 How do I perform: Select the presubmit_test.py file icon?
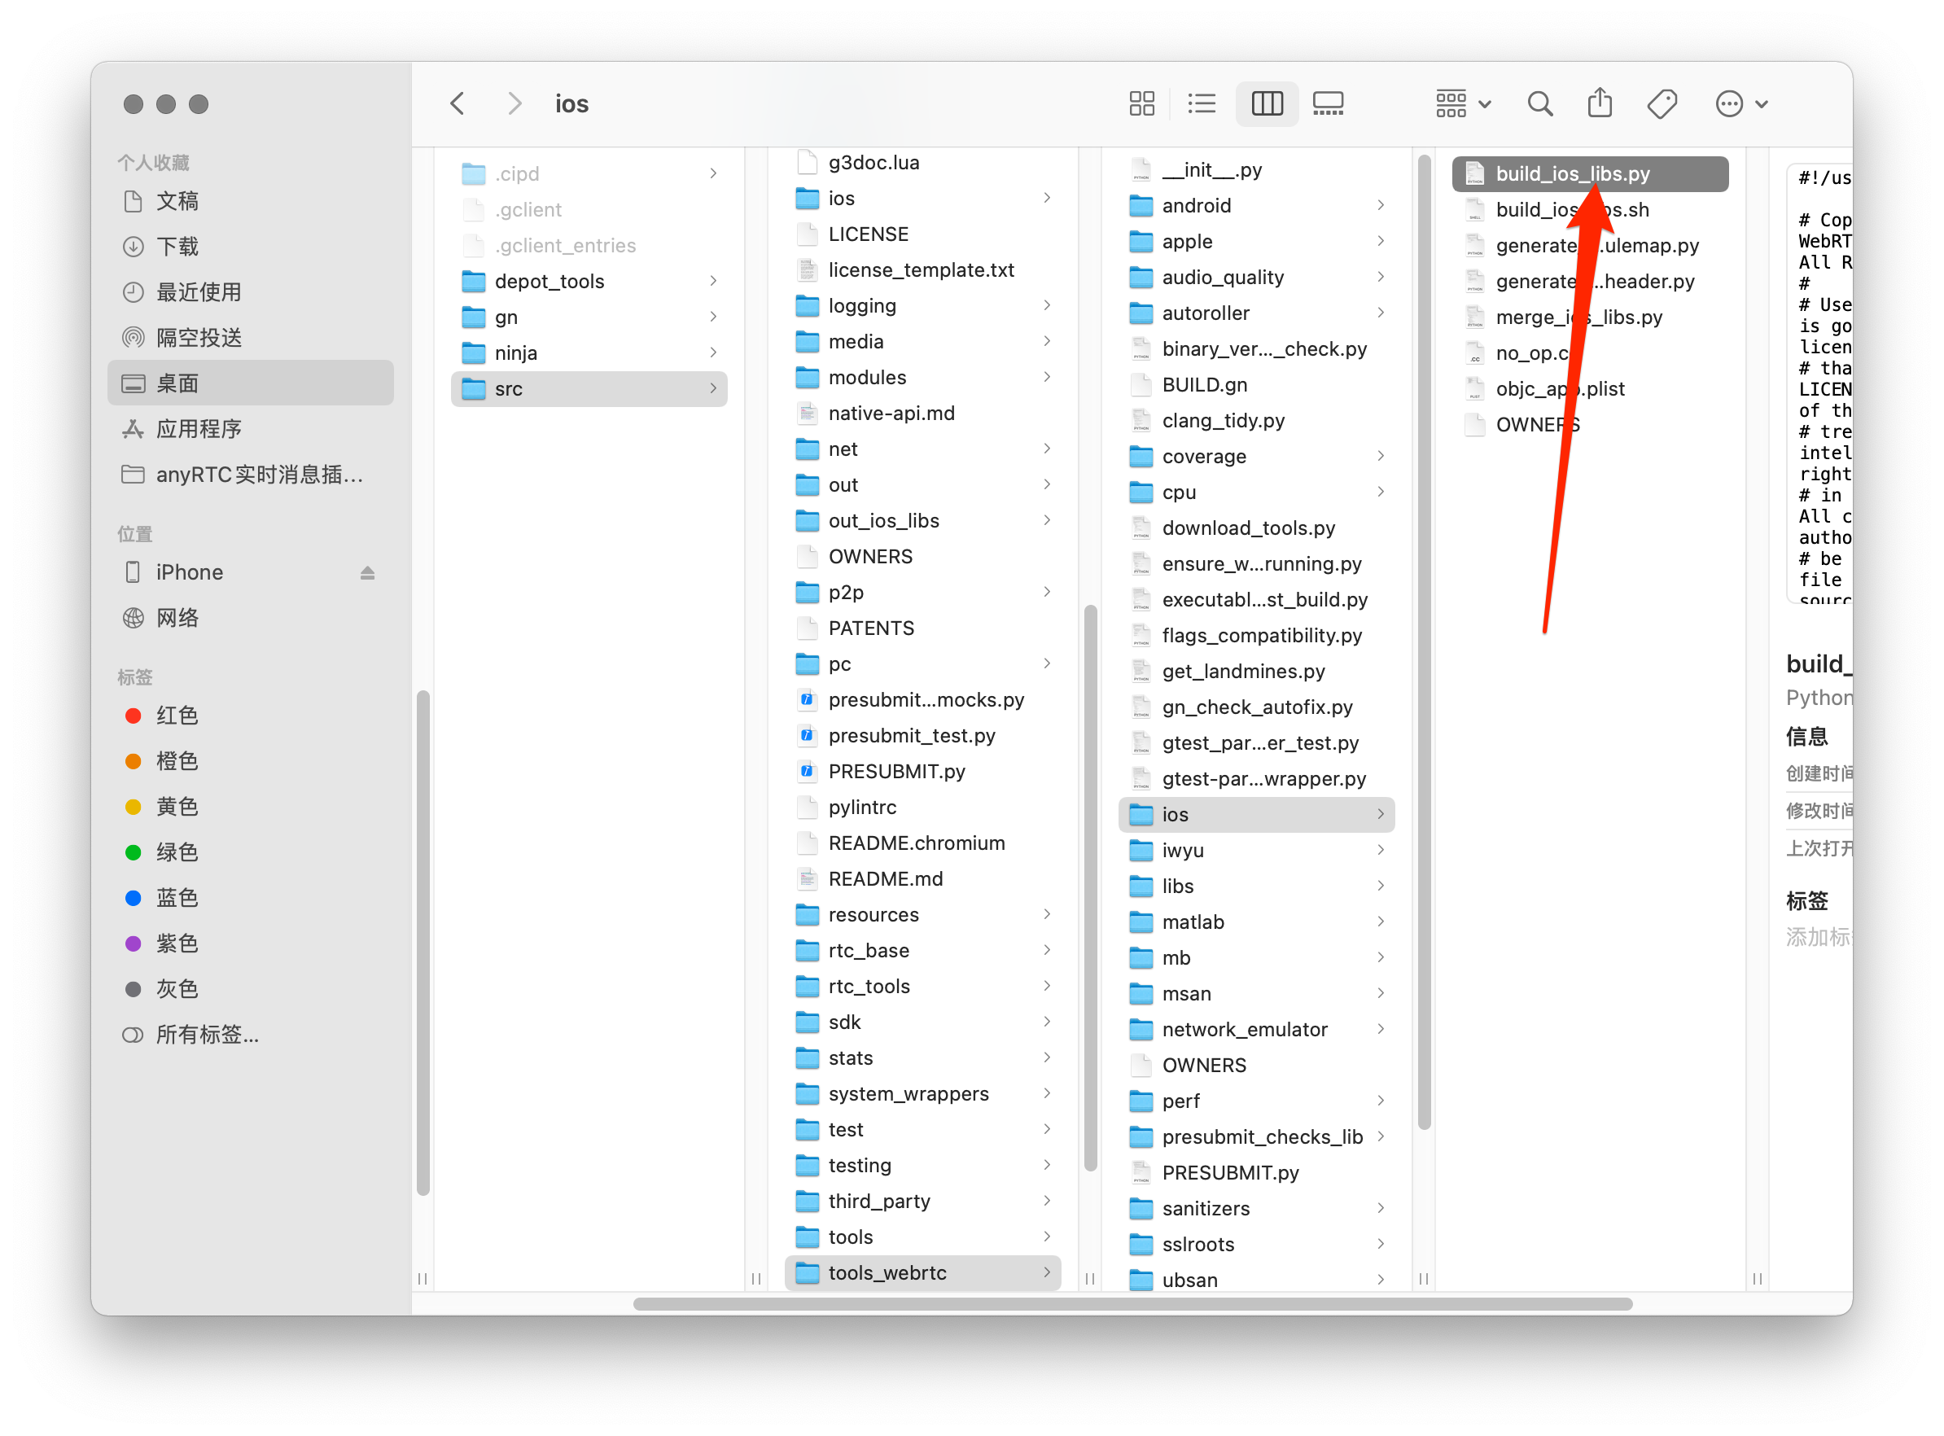click(808, 735)
